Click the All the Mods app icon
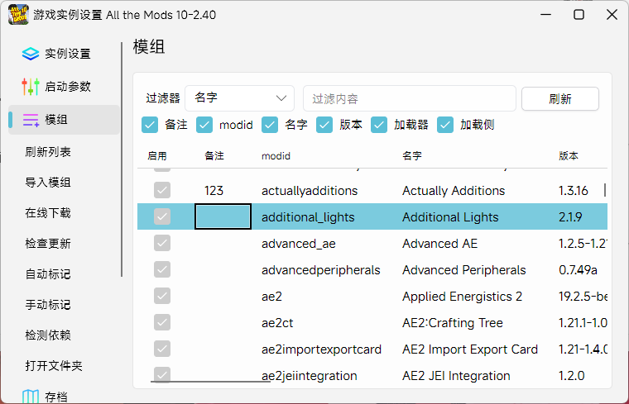Screen dimensions: 629x404 point(18,15)
